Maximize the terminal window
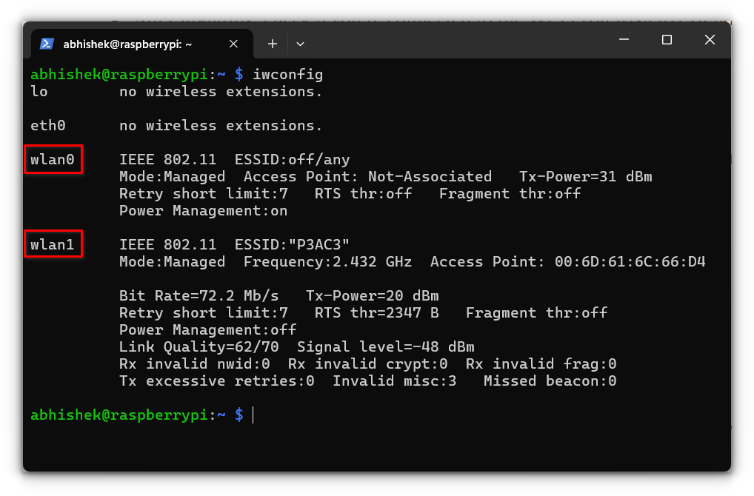The image size is (754, 496). click(x=666, y=39)
